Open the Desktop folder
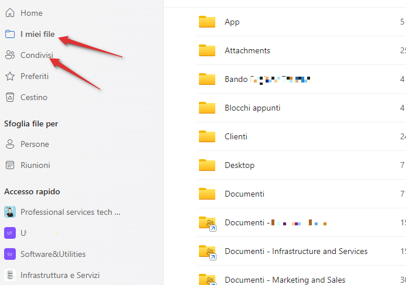406x285 pixels. coord(239,165)
